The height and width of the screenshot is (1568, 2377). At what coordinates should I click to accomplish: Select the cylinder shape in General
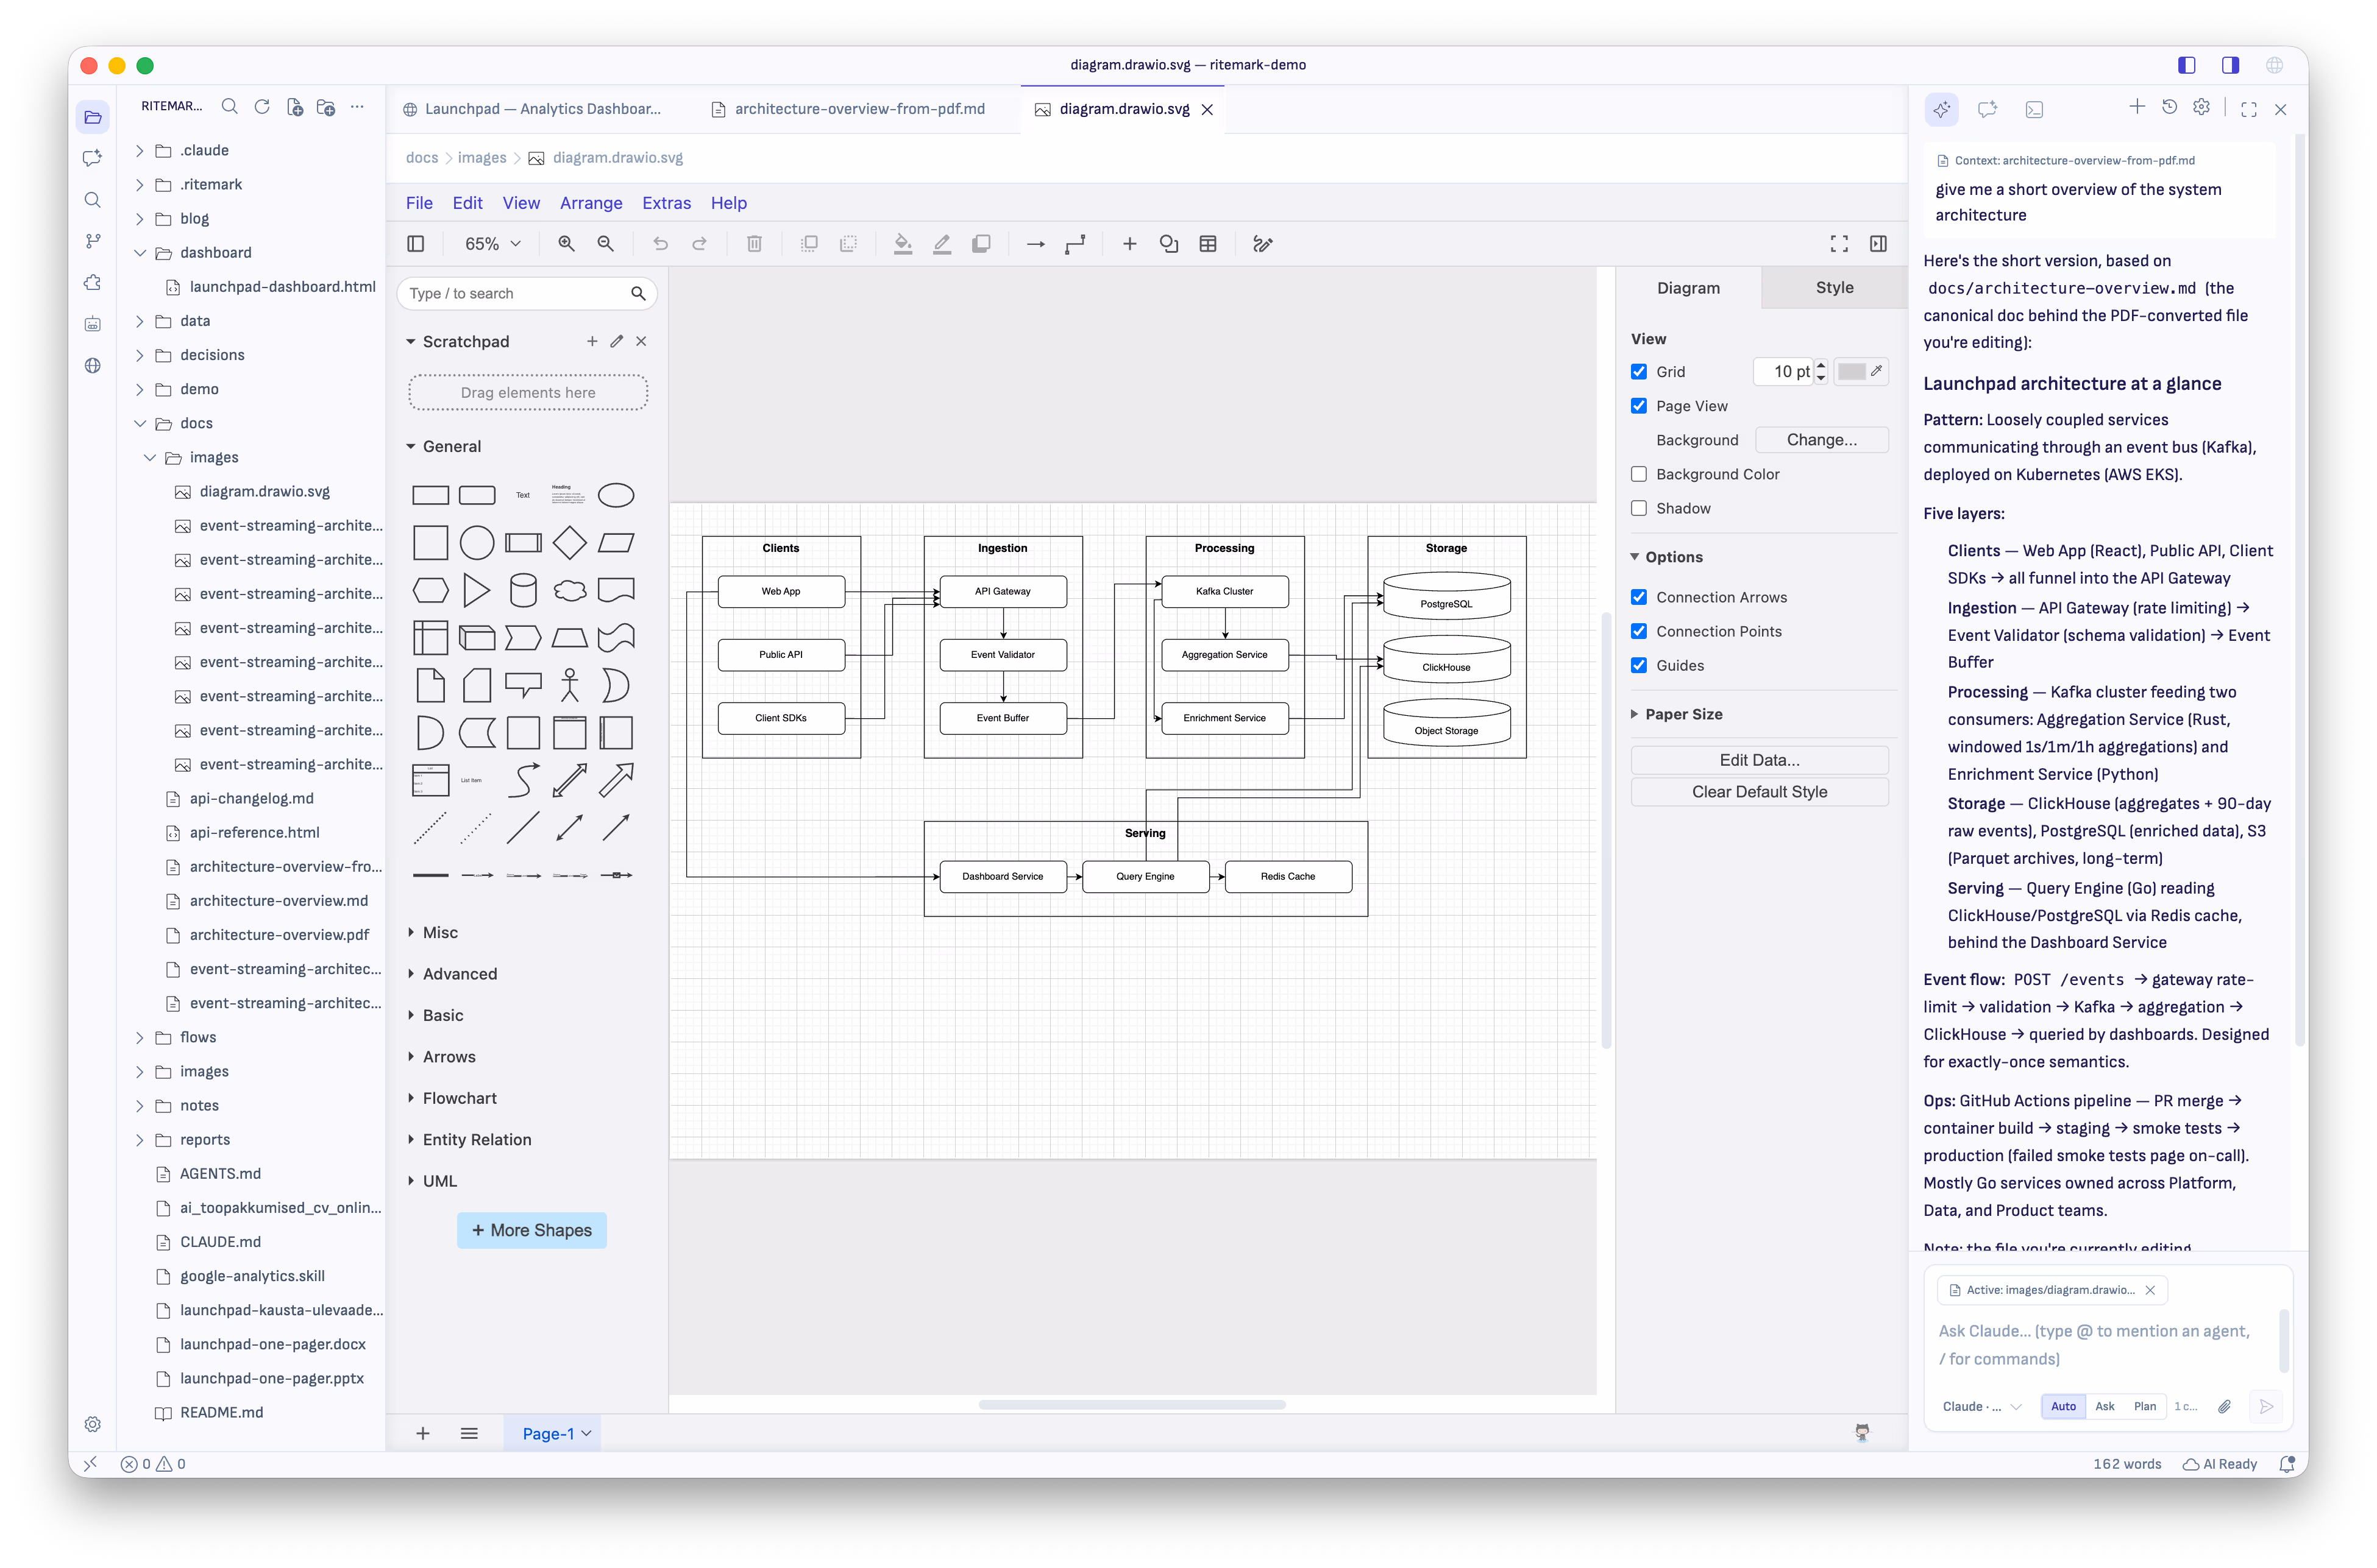[523, 590]
